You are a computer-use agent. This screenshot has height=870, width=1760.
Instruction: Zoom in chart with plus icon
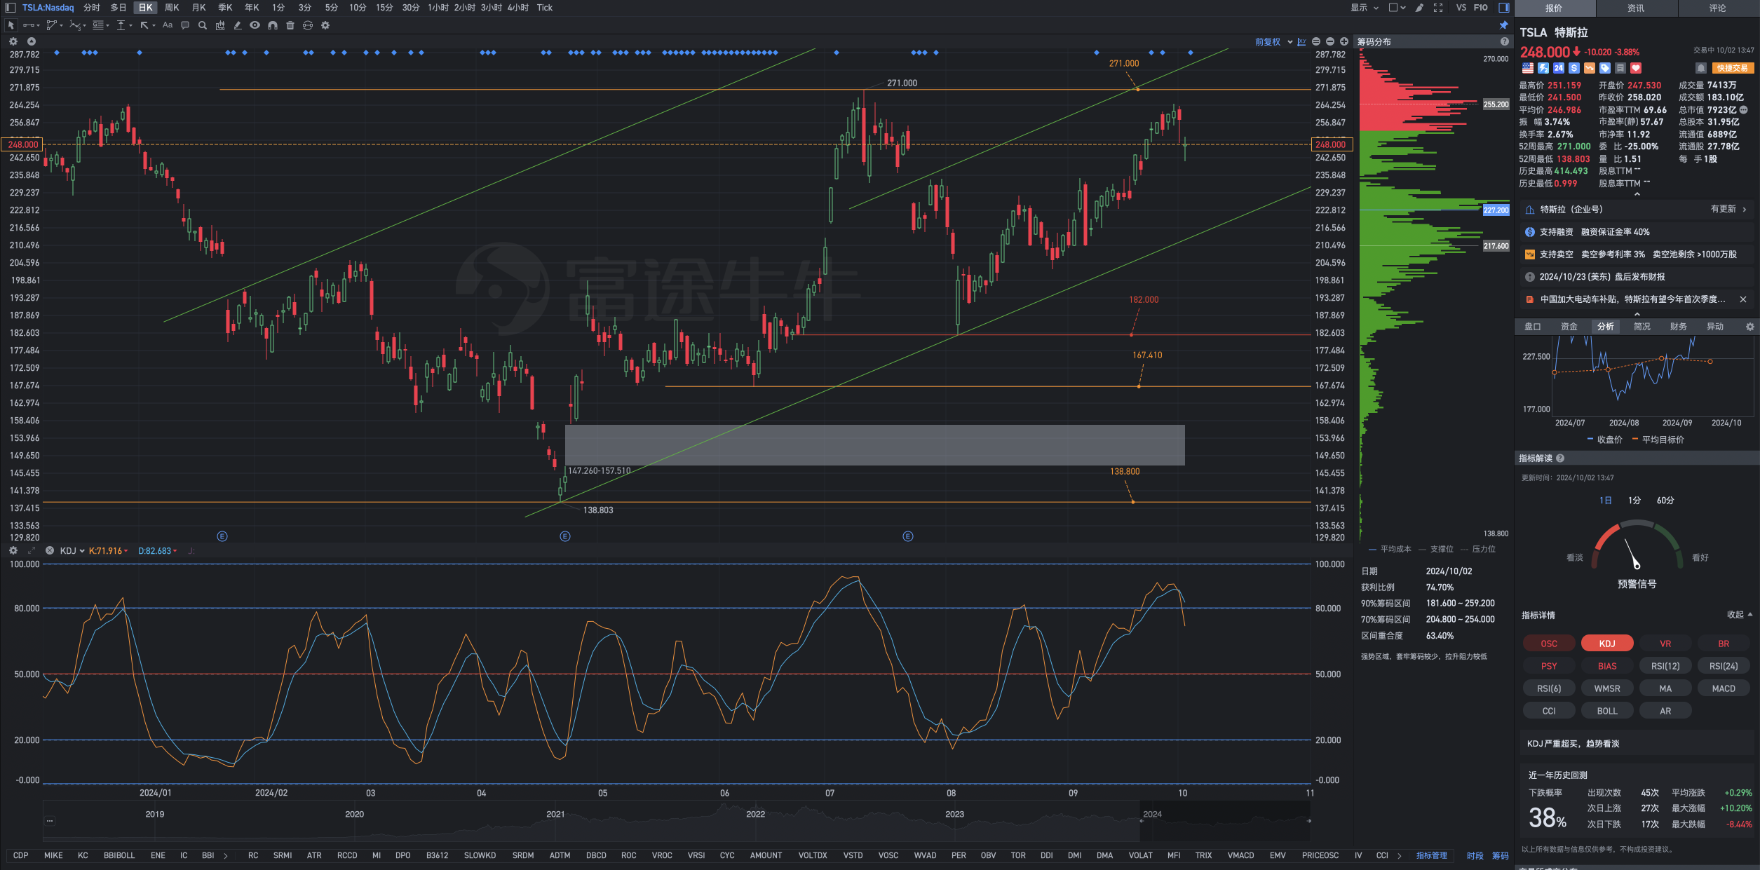coord(1344,41)
